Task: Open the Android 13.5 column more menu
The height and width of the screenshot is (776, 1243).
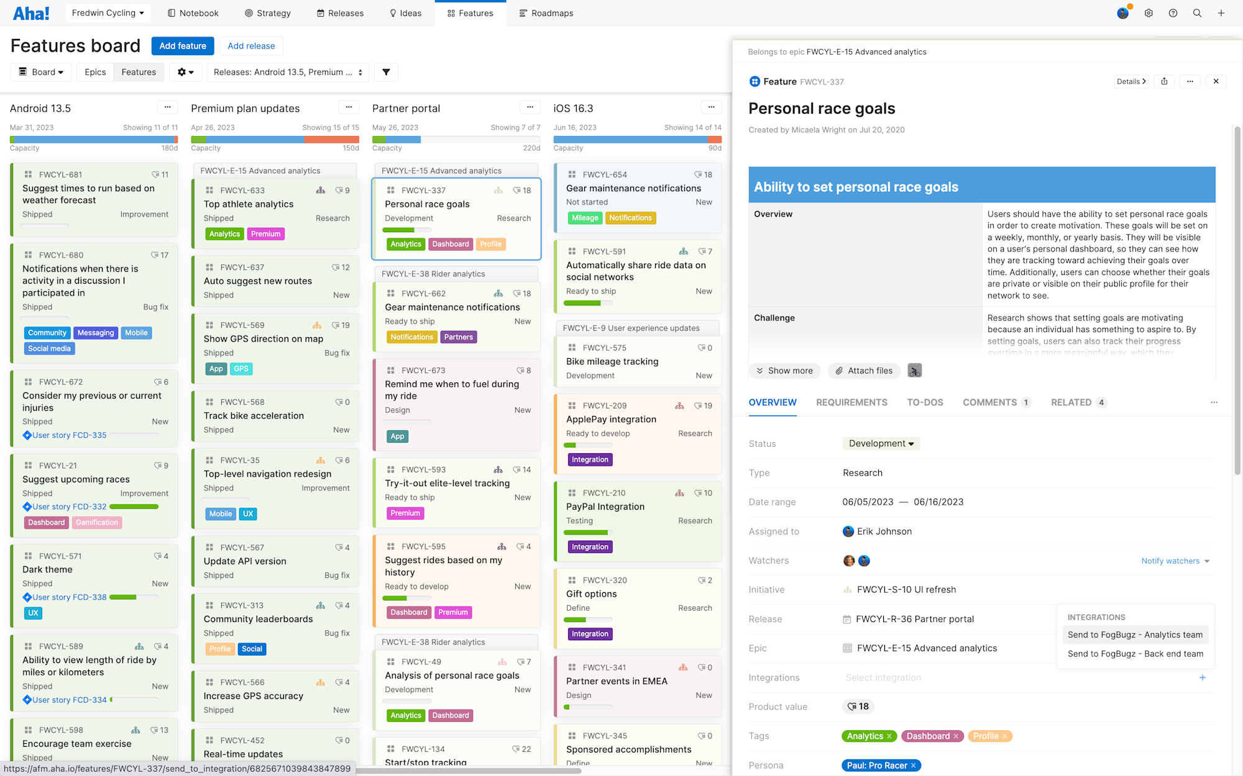Action: 167,107
